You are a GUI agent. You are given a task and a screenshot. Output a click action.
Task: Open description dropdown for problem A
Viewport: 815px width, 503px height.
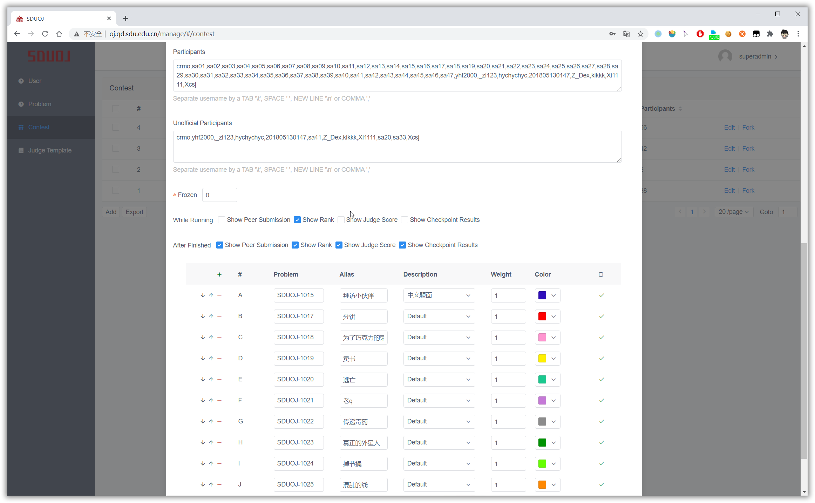(439, 295)
